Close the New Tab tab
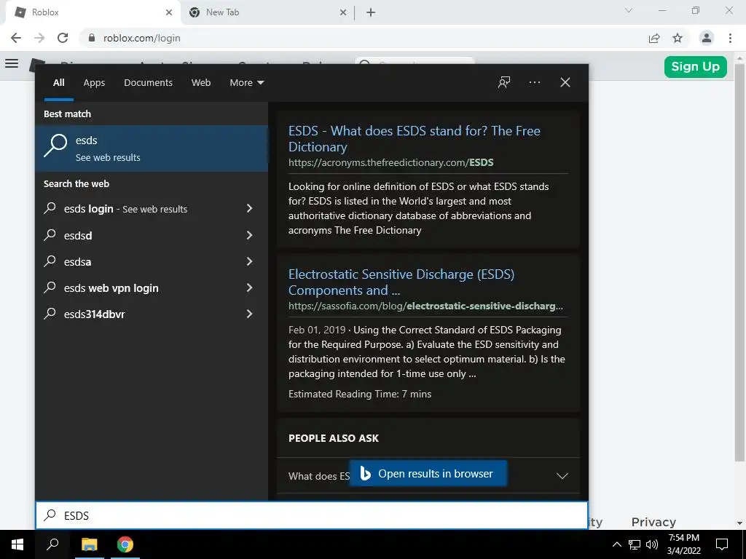Image resolution: width=746 pixels, height=559 pixels. [x=343, y=12]
